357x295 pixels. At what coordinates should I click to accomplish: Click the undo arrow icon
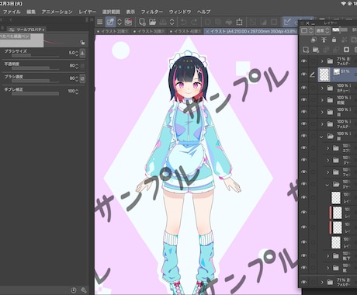(184, 22)
